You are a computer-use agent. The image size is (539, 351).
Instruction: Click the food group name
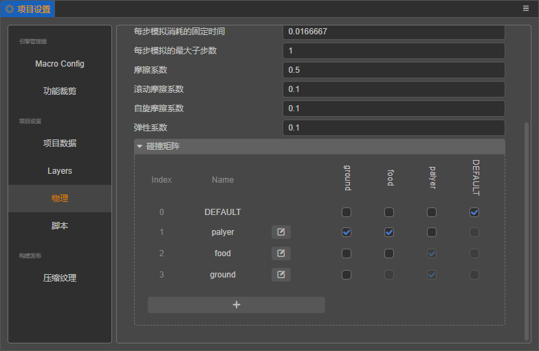(223, 253)
